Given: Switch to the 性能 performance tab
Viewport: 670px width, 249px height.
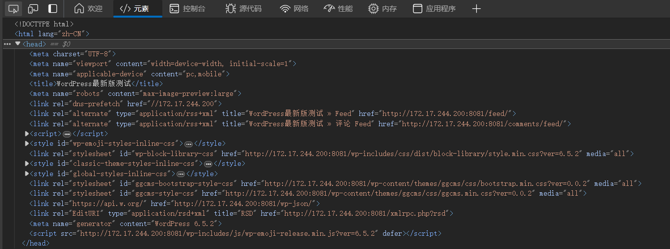Looking at the screenshot, I should (338, 9).
